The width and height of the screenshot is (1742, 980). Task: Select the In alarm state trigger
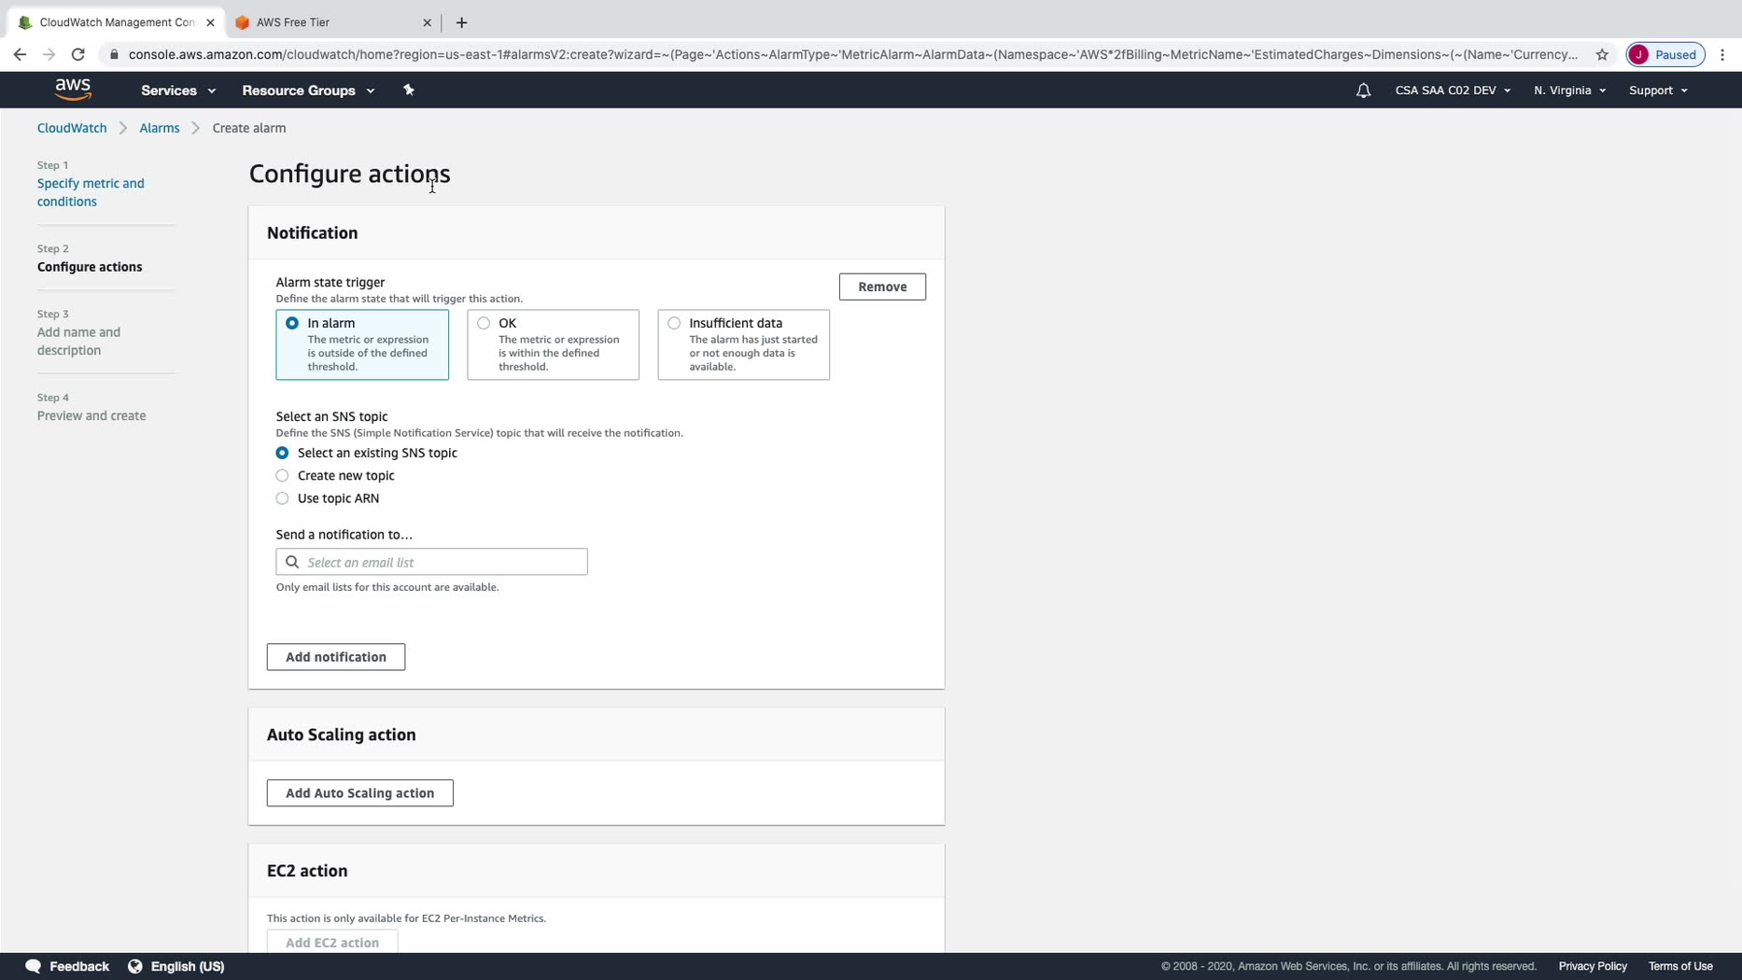click(362, 344)
